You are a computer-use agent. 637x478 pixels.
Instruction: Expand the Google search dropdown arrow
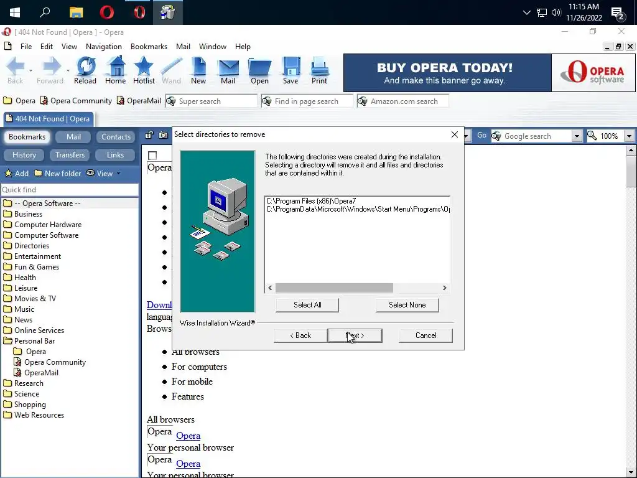[577, 136]
